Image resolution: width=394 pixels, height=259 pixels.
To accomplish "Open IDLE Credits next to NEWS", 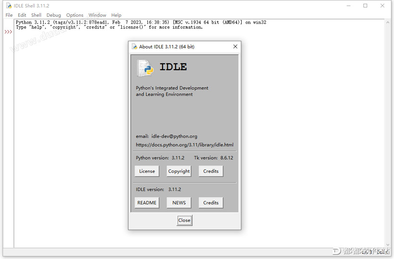I will click(211, 202).
